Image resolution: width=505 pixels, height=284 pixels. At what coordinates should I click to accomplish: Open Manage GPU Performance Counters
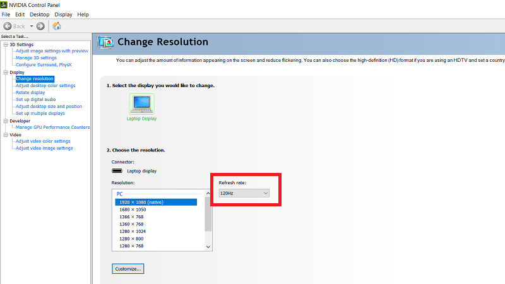click(53, 127)
